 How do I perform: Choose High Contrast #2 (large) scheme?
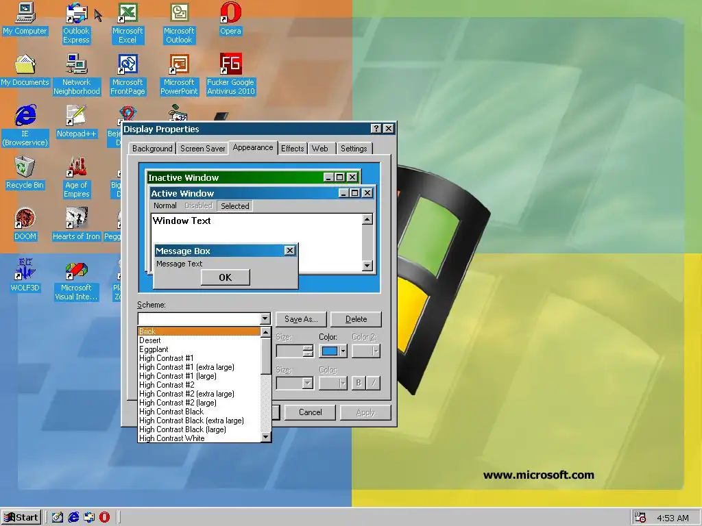click(x=199, y=403)
